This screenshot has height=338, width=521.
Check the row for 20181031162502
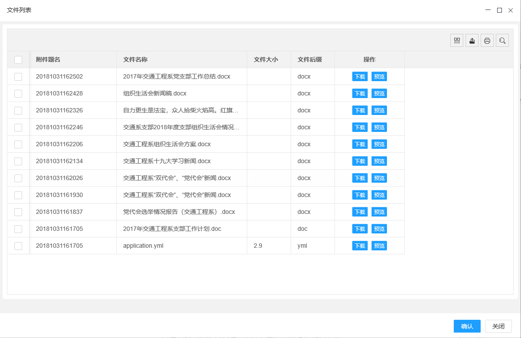click(18, 77)
